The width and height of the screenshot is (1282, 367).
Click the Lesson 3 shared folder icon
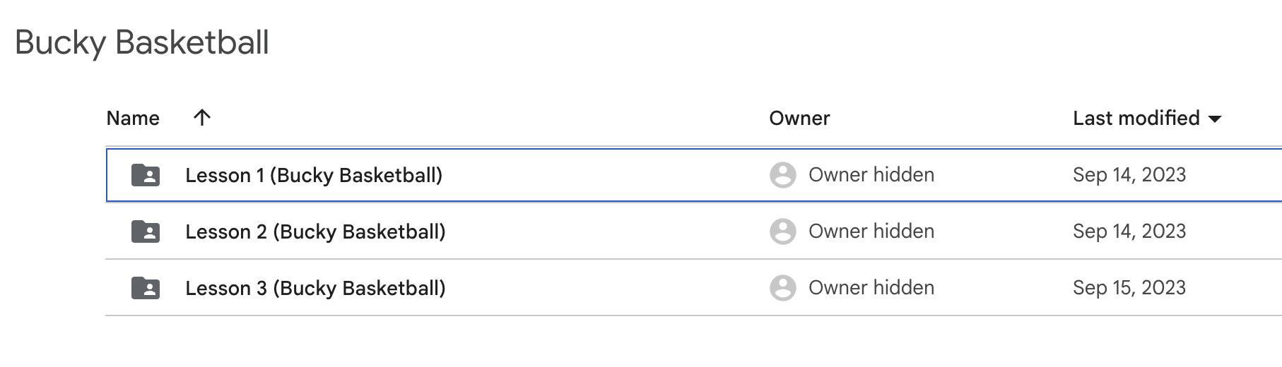point(146,288)
